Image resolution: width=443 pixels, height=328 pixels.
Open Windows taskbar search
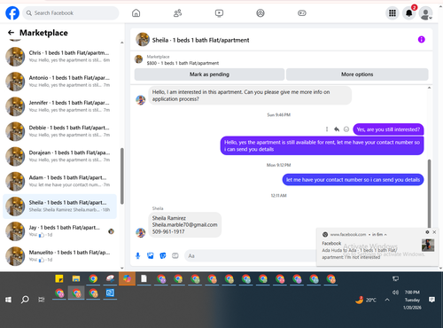(25, 300)
